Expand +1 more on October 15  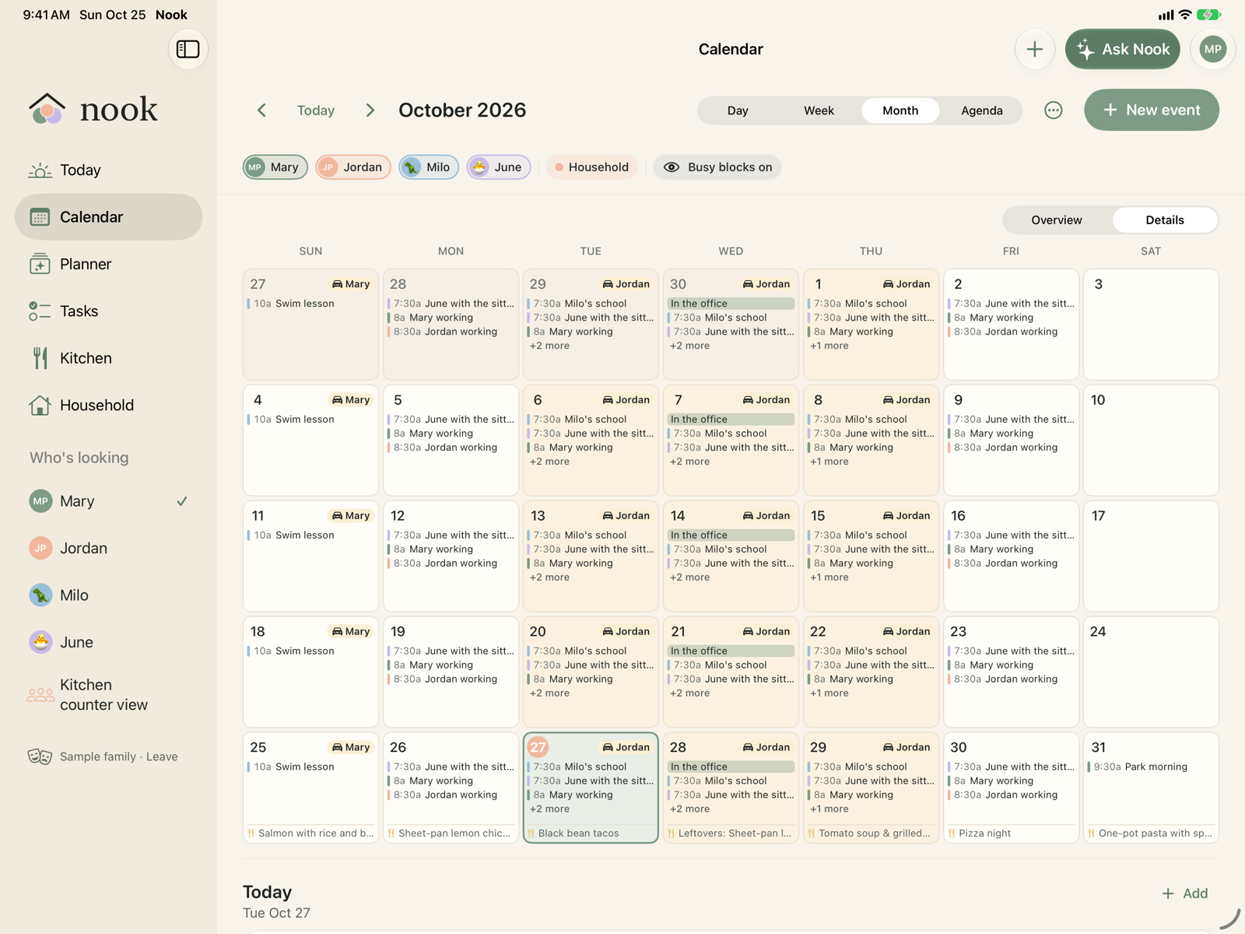(829, 578)
